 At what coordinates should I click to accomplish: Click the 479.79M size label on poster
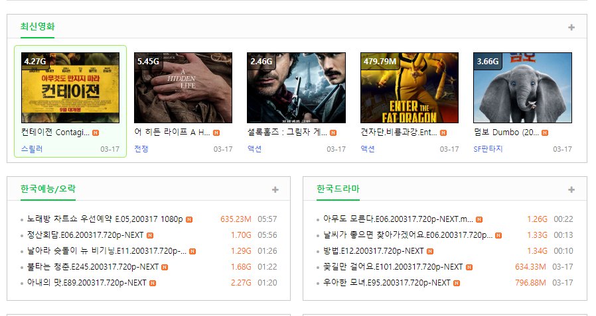pos(380,62)
